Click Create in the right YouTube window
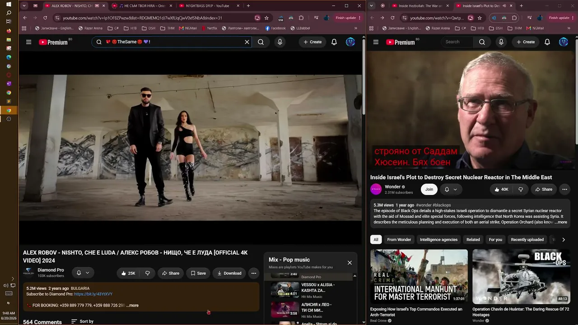 [x=526, y=42]
